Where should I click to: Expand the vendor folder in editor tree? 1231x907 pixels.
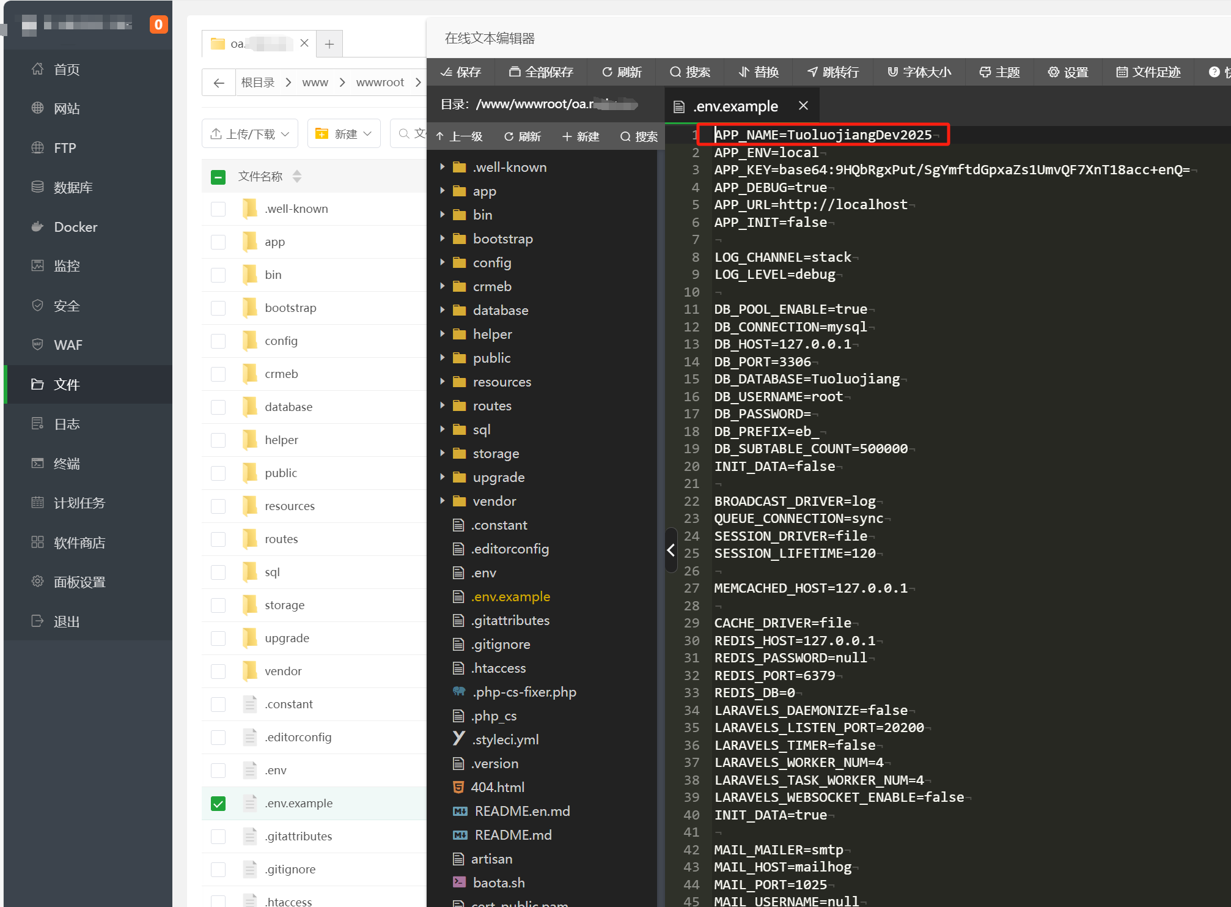(443, 501)
